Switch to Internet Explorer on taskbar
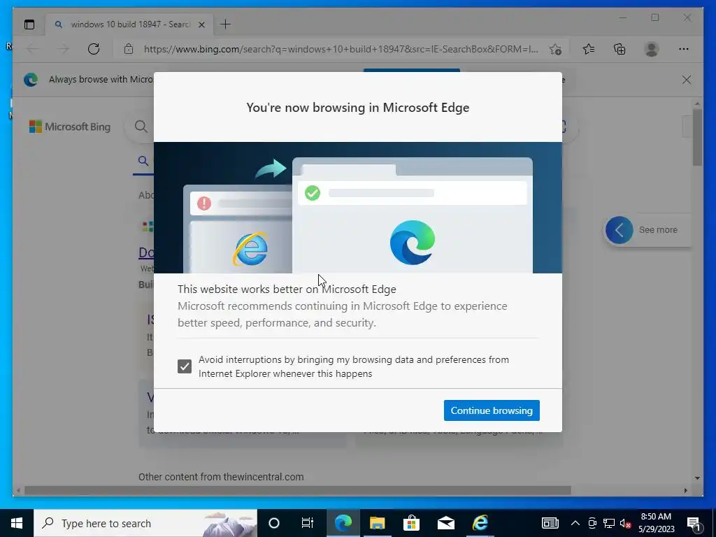This screenshot has height=537, width=716. coord(480,523)
